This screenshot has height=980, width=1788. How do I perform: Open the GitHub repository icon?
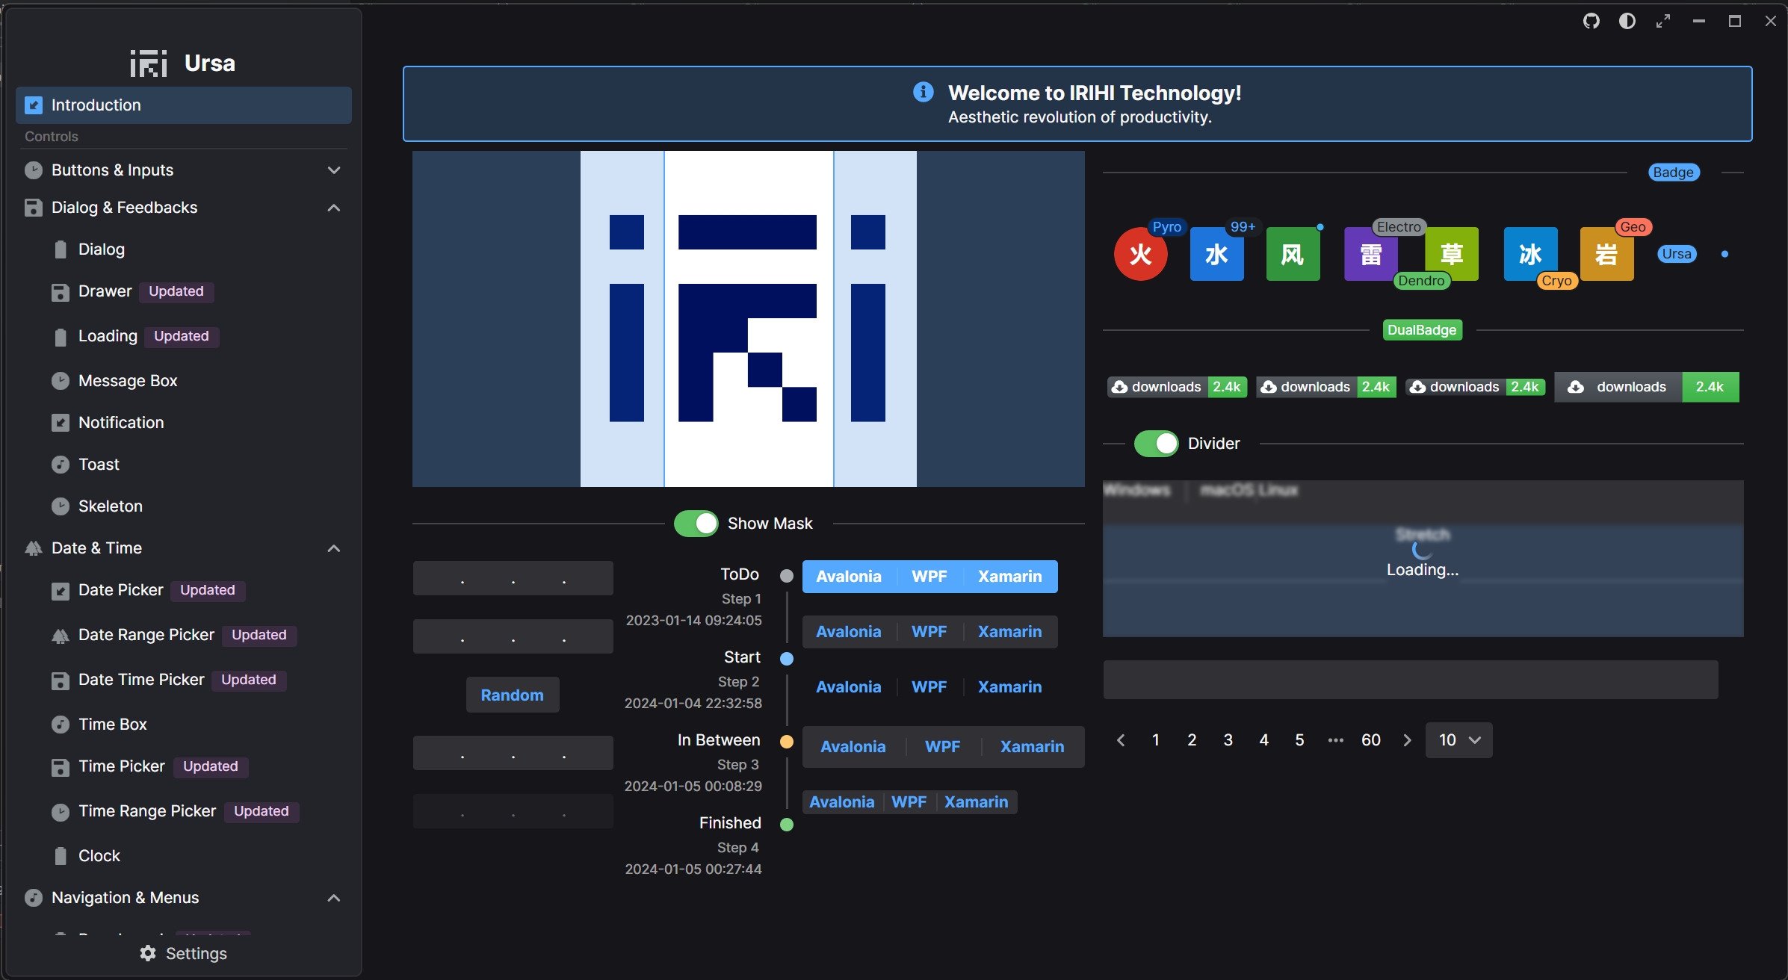(x=1591, y=21)
